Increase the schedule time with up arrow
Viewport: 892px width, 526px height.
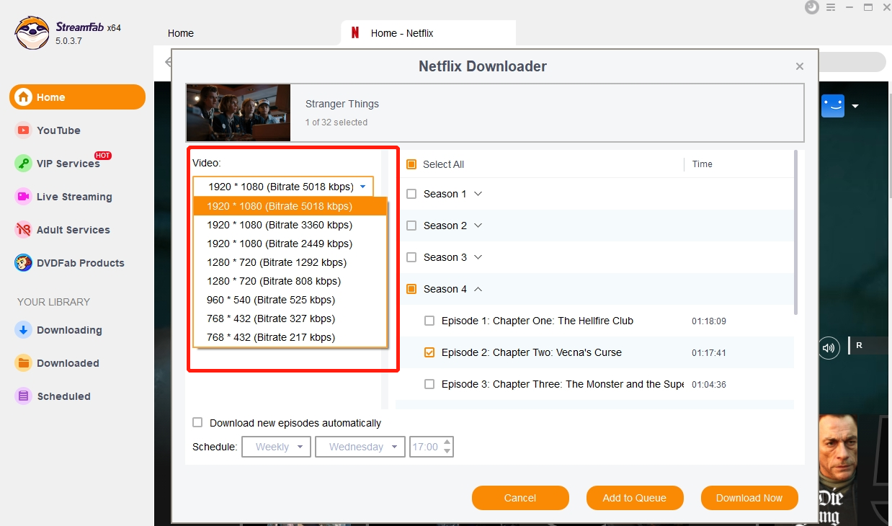pyautogui.click(x=447, y=442)
